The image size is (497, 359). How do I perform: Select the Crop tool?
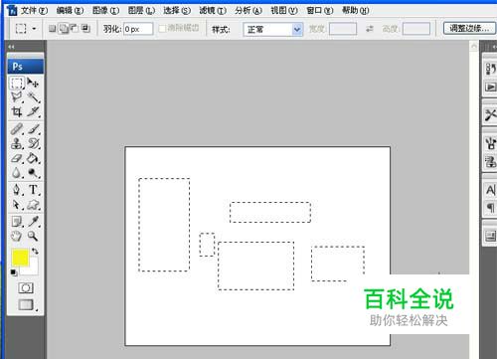(17, 111)
